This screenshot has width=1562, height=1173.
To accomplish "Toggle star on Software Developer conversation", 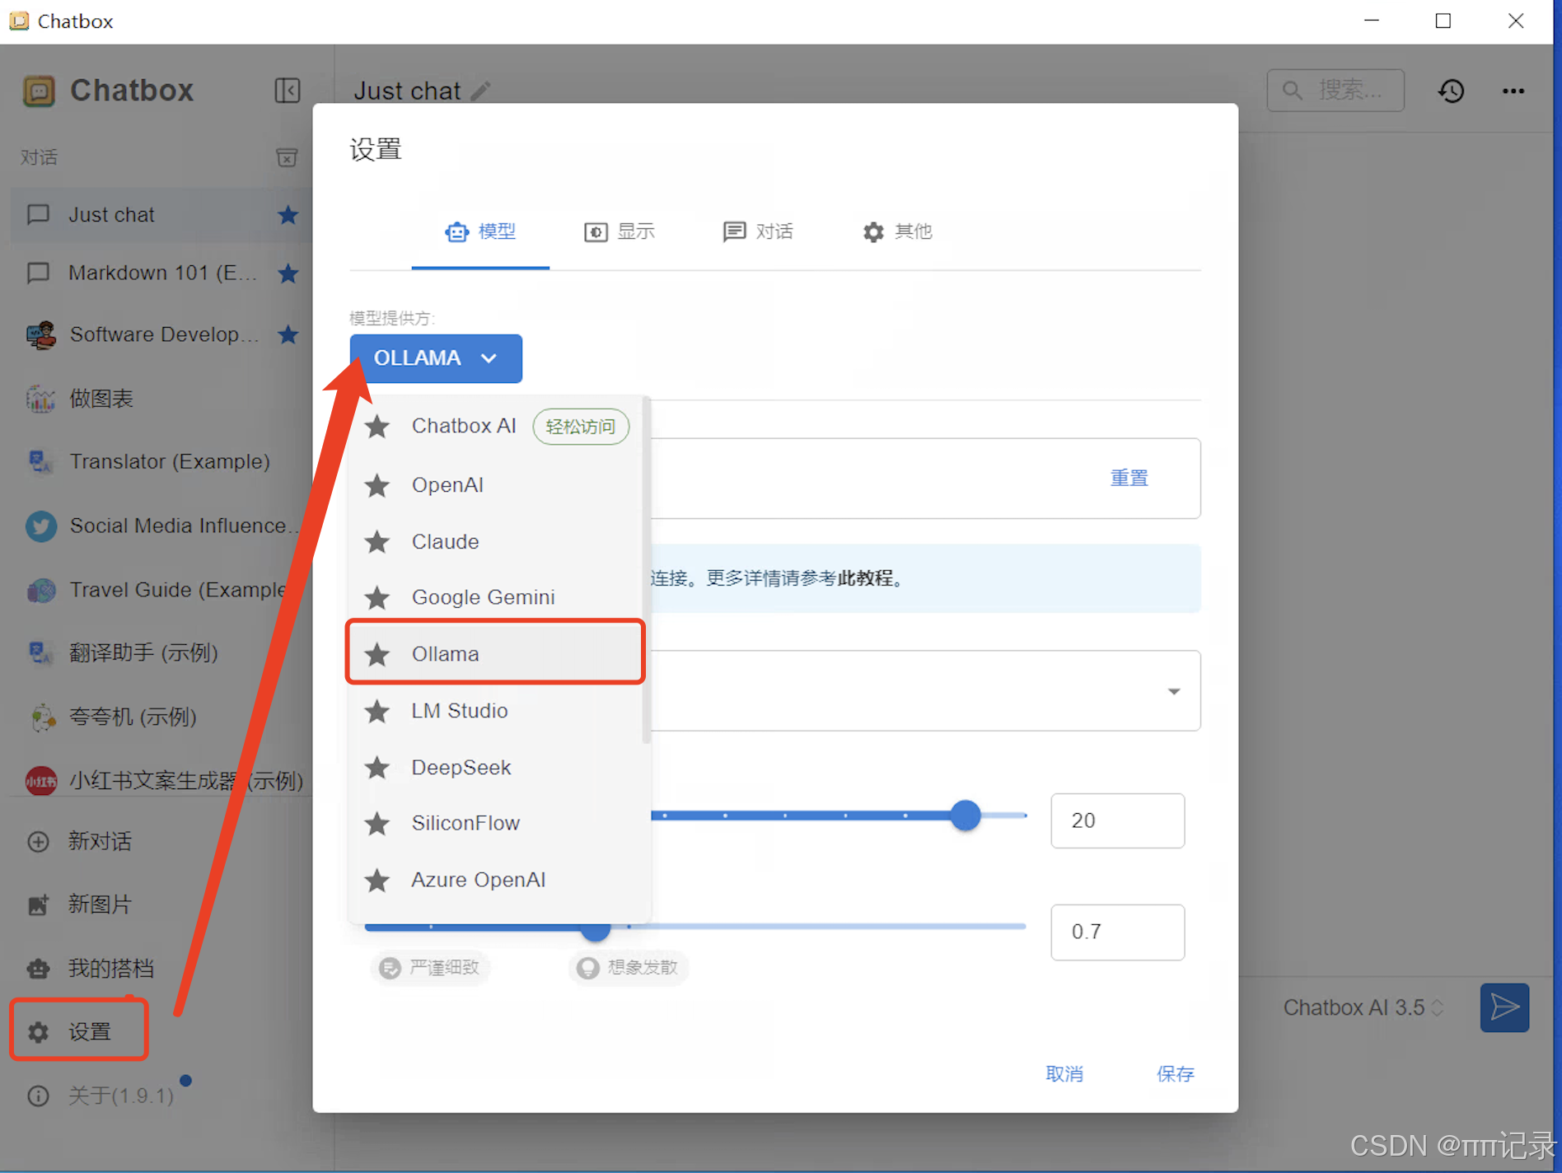I will tap(288, 334).
